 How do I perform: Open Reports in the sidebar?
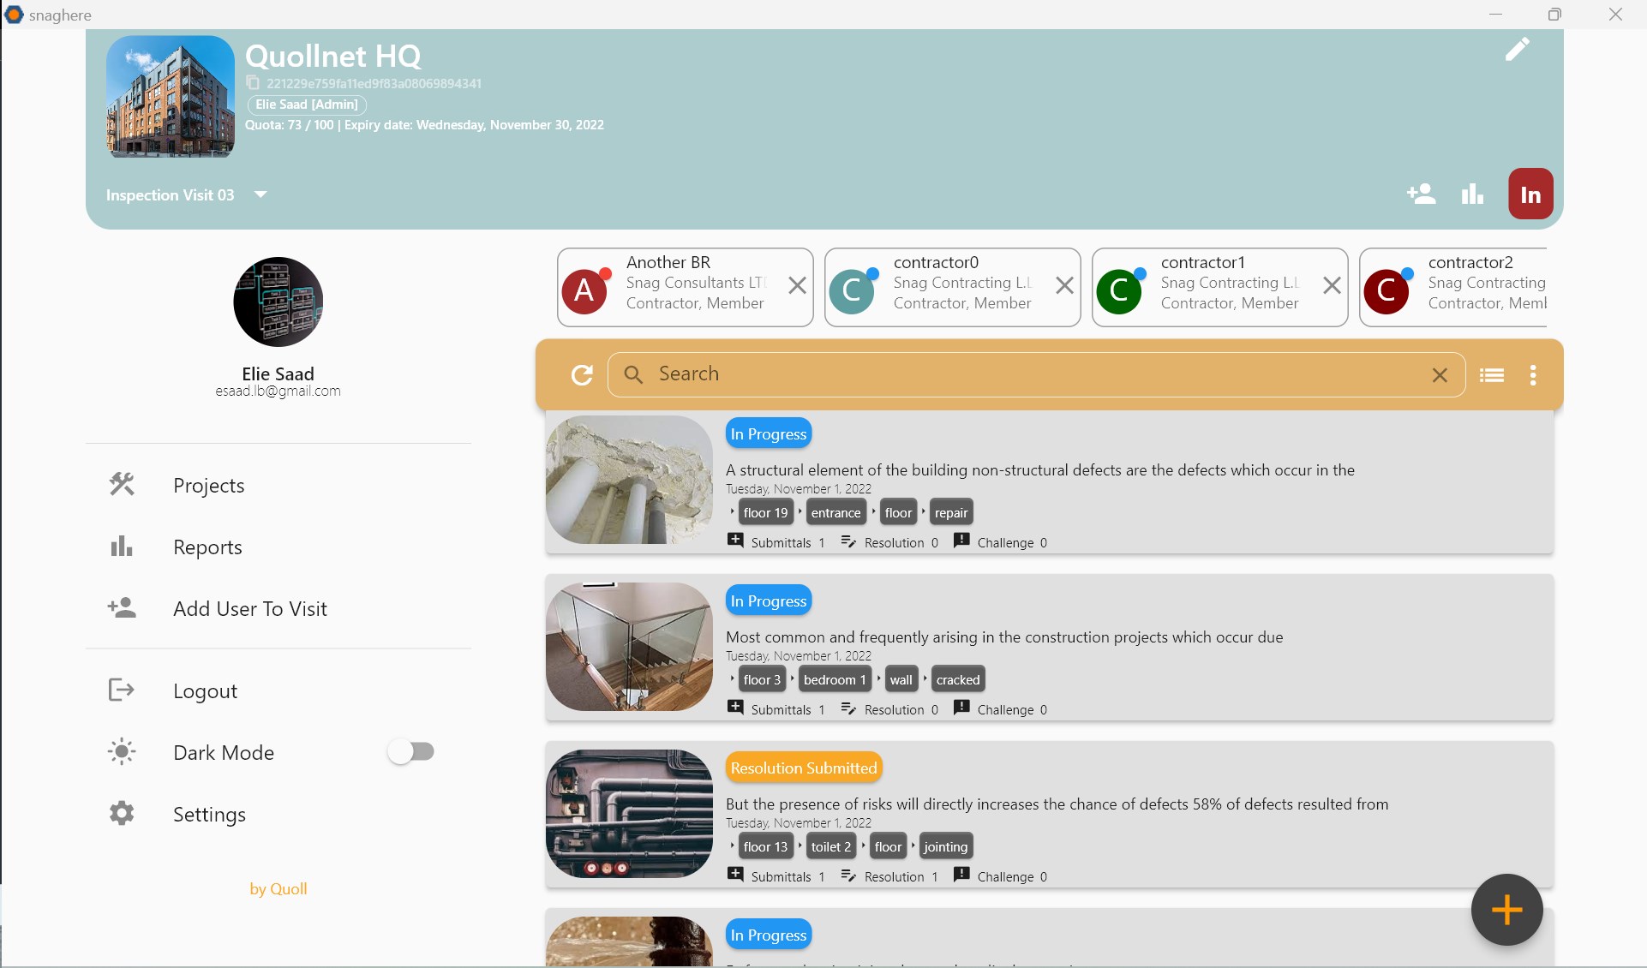coord(207,547)
